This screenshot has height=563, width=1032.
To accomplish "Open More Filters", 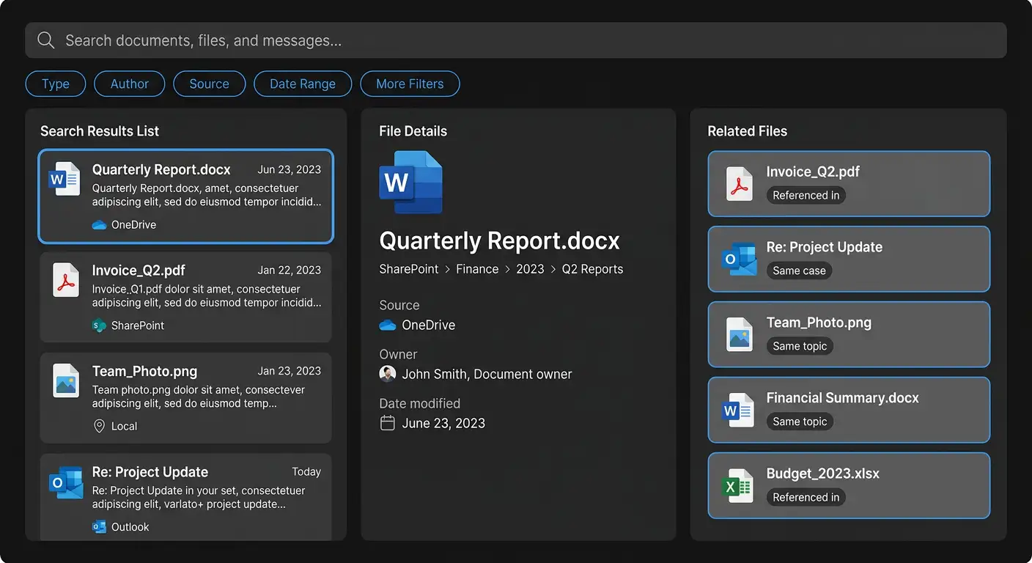I will pos(410,84).
